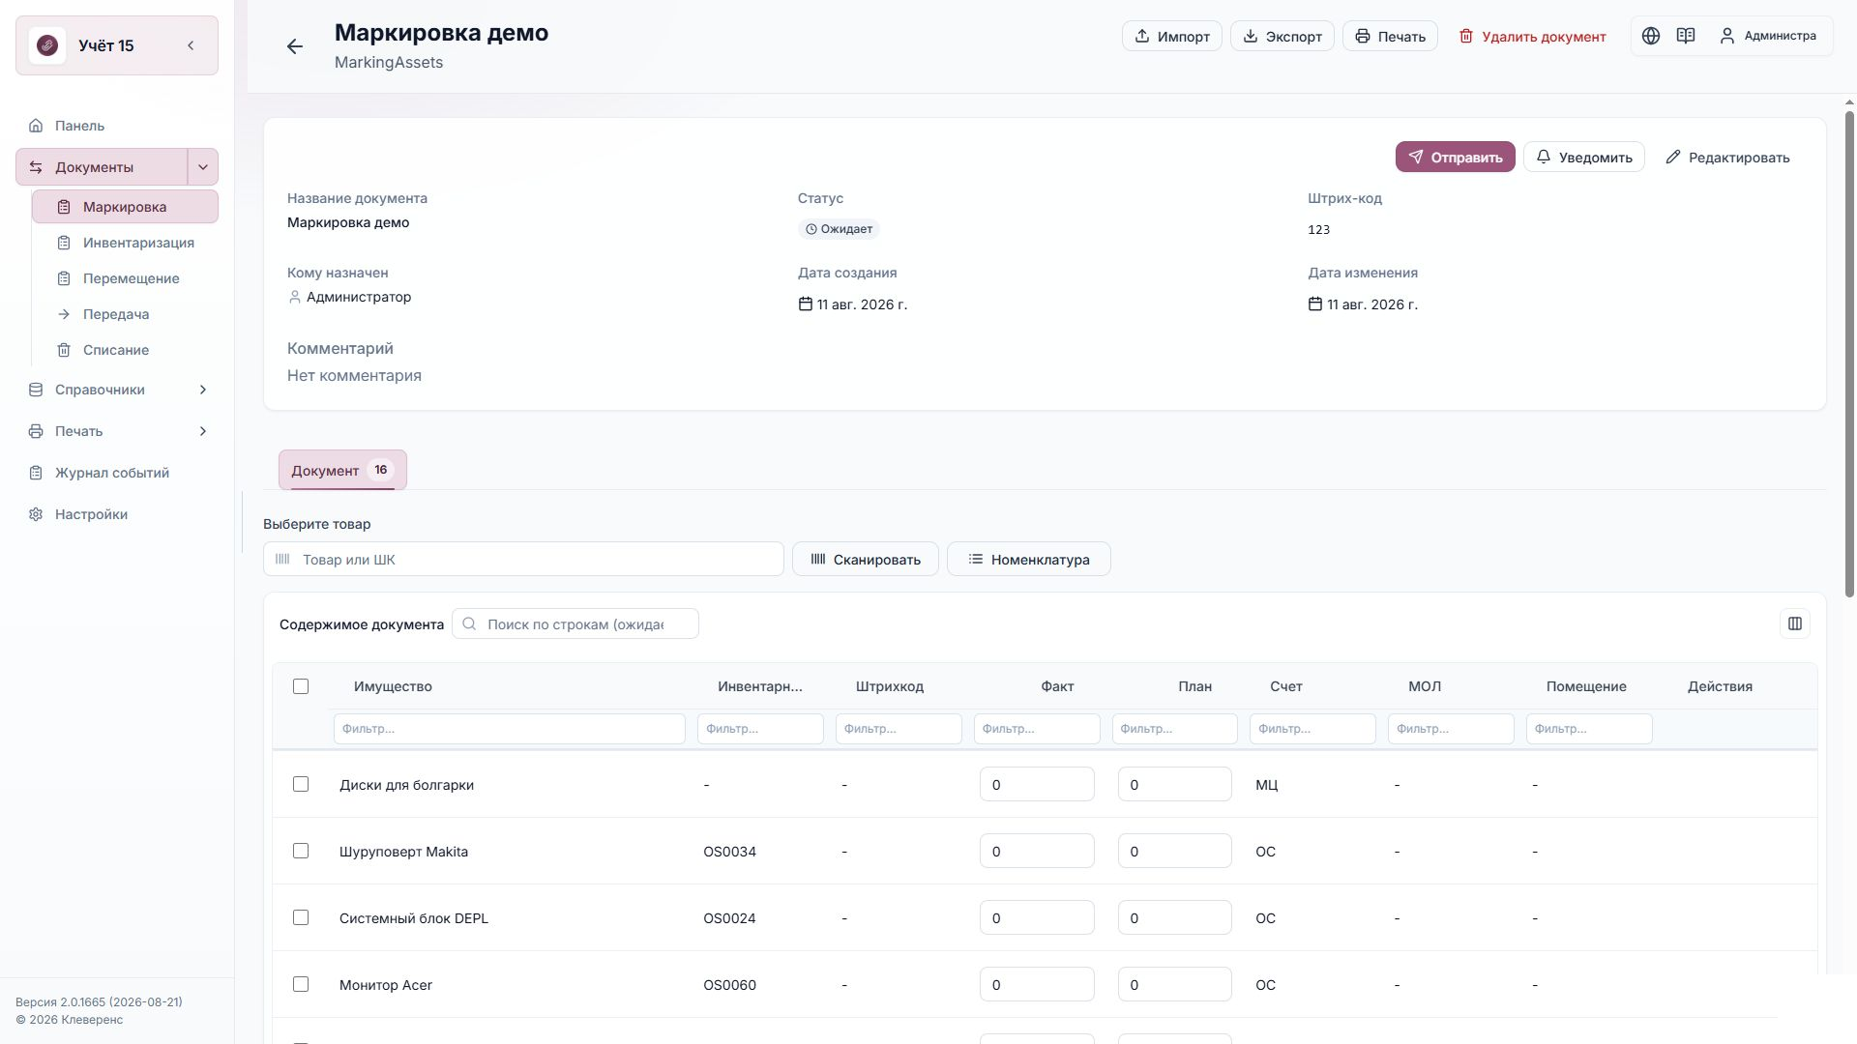This screenshot has height=1044, width=1857.
Task: Click the Сканировать barcode button
Action: [x=866, y=559]
